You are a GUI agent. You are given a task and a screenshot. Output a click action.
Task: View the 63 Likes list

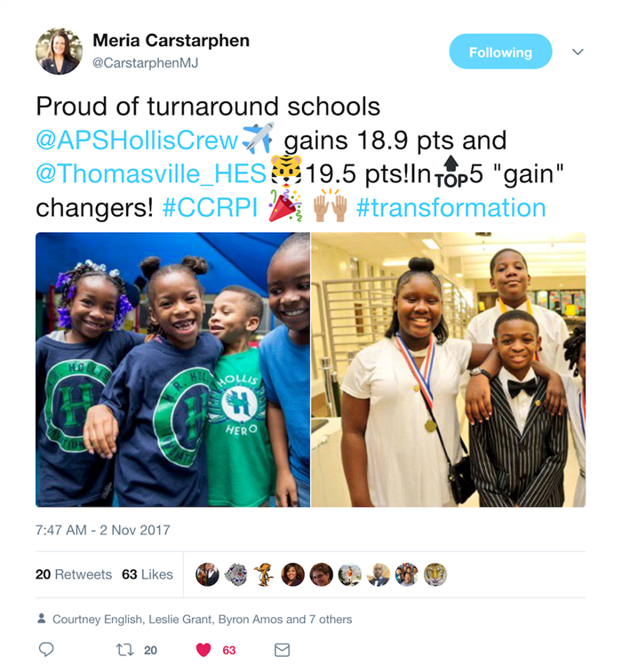148,574
